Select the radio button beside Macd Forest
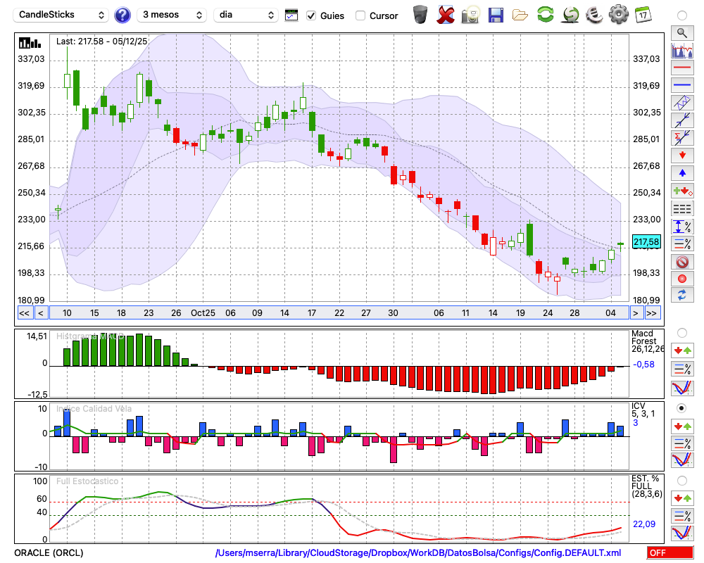The width and height of the screenshot is (704, 563). [681, 332]
